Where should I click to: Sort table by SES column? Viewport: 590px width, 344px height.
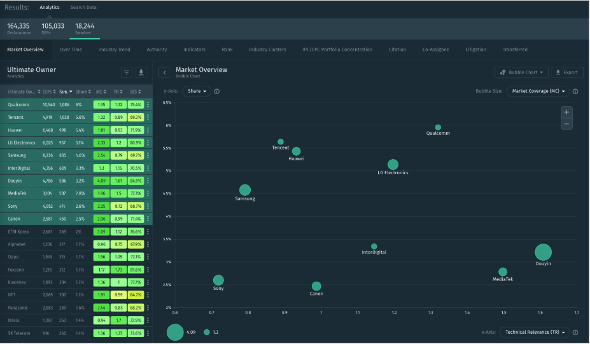click(x=135, y=92)
